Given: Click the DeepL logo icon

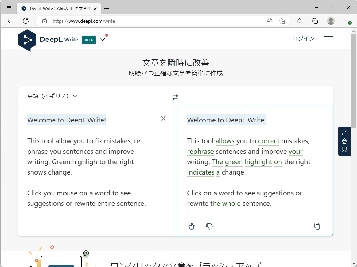Looking at the screenshot, I should coord(27,40).
